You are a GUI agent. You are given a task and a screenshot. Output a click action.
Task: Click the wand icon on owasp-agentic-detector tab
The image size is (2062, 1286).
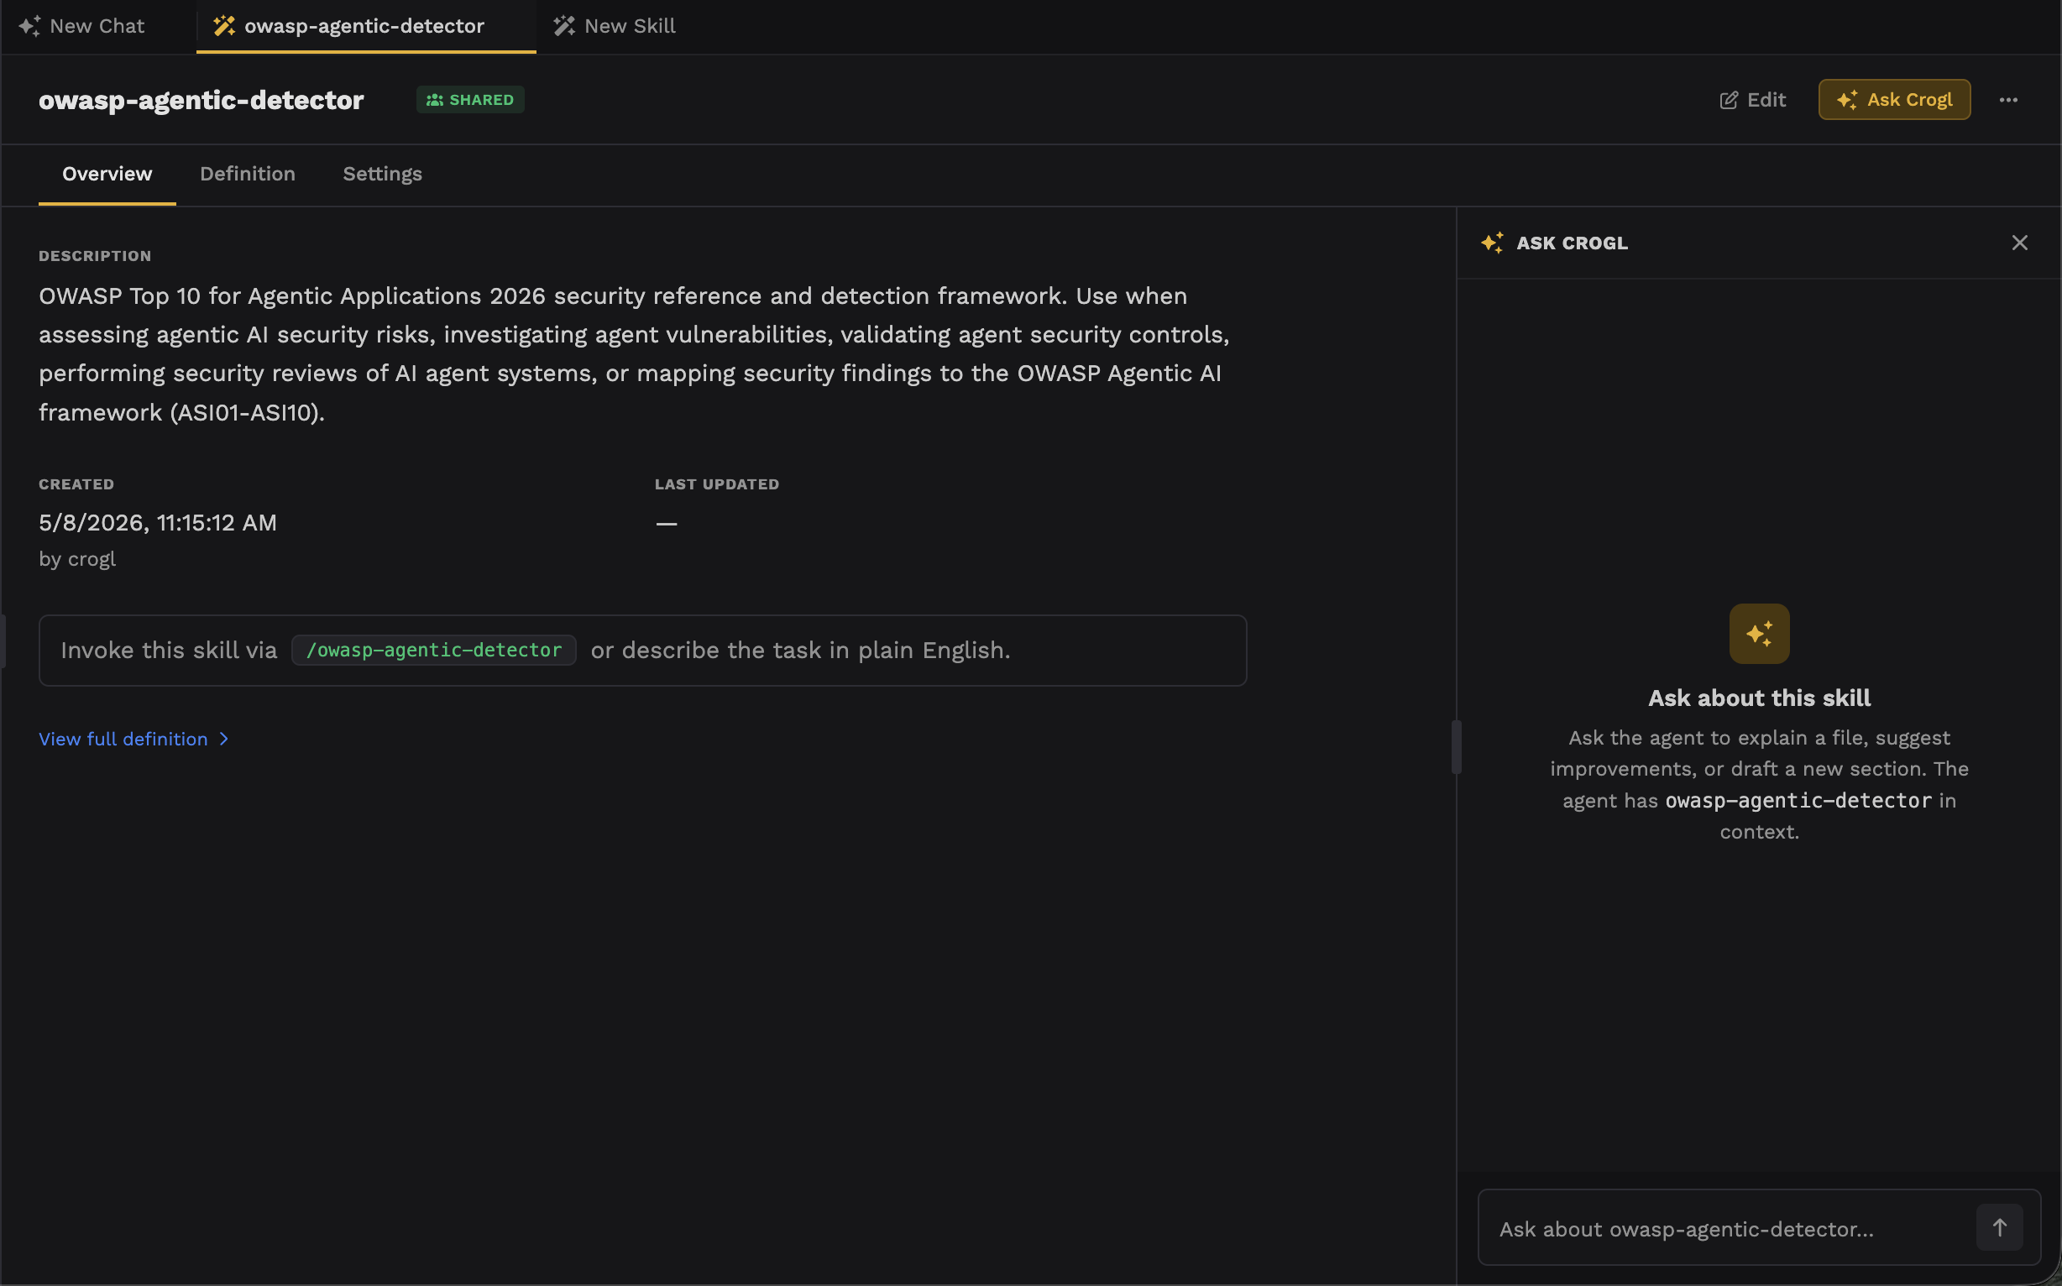(224, 26)
